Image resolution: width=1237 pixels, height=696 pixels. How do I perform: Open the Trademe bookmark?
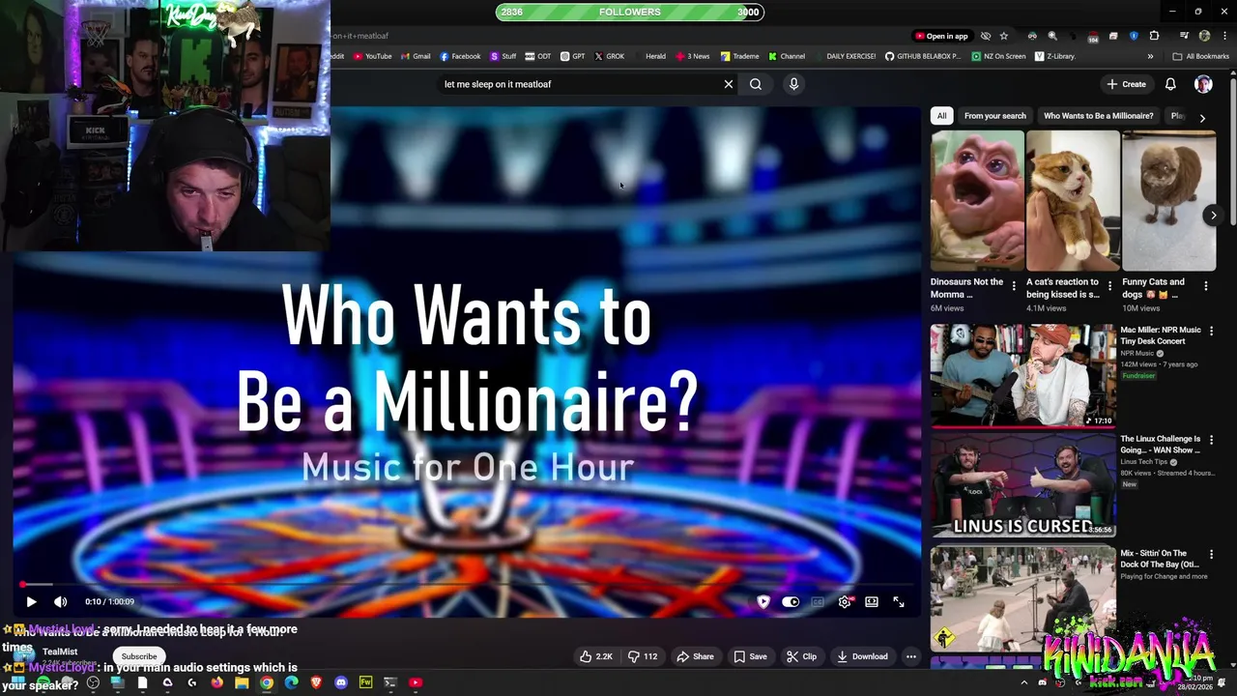pos(739,56)
